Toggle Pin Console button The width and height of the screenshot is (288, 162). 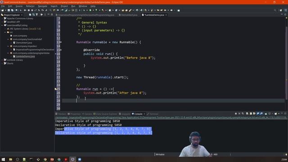[x=266, y=114]
